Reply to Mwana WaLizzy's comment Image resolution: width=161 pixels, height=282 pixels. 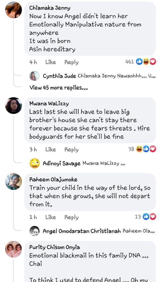coord(71,150)
